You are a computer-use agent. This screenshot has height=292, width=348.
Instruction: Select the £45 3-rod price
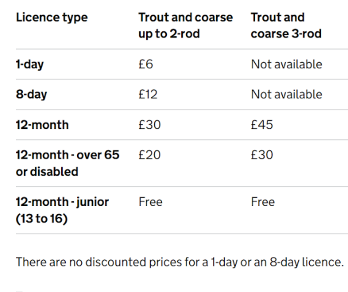pos(262,125)
